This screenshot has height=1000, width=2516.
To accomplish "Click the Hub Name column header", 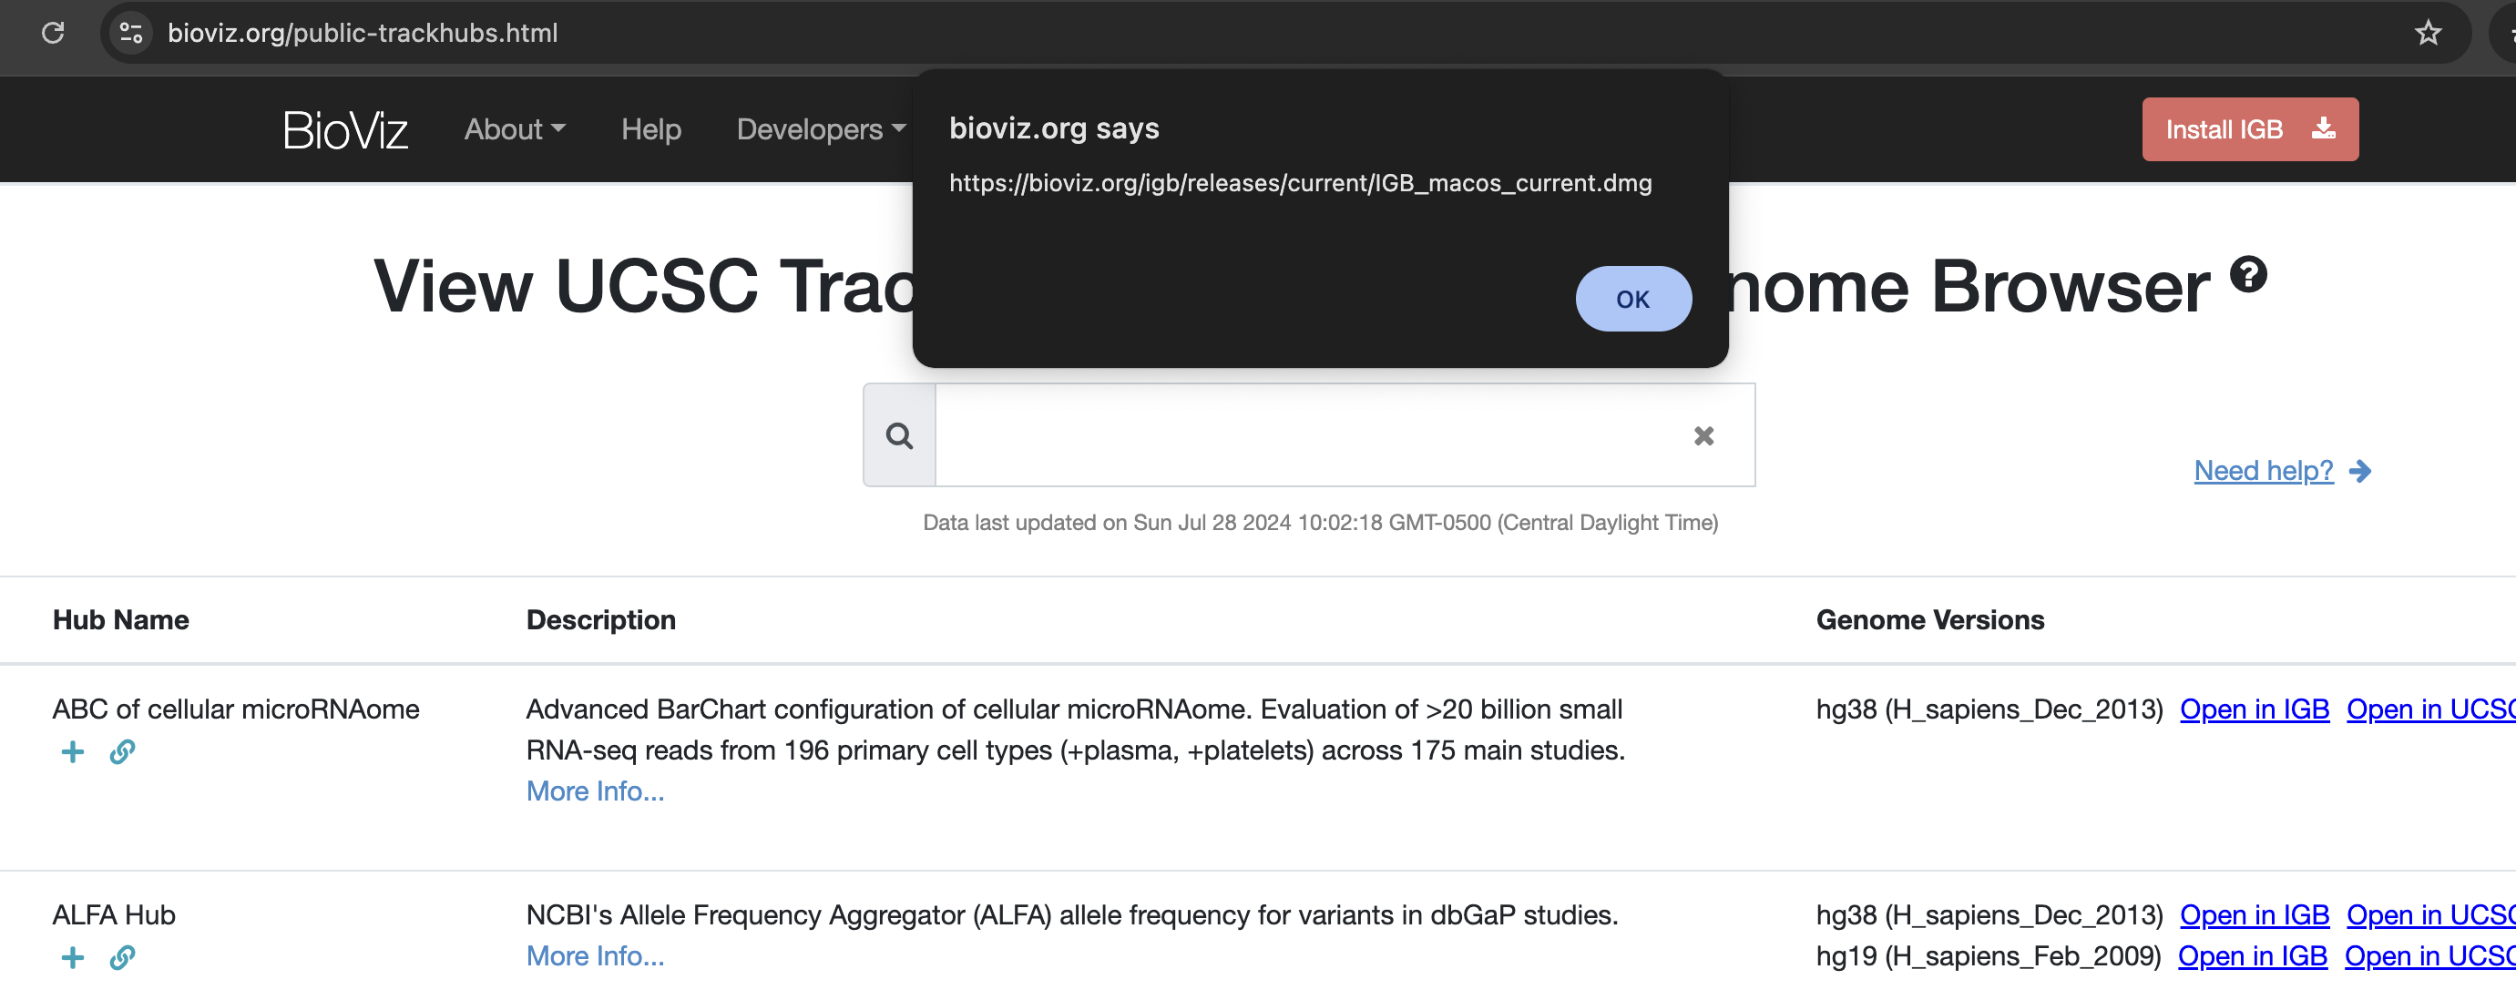I will pyautogui.click(x=120, y=620).
